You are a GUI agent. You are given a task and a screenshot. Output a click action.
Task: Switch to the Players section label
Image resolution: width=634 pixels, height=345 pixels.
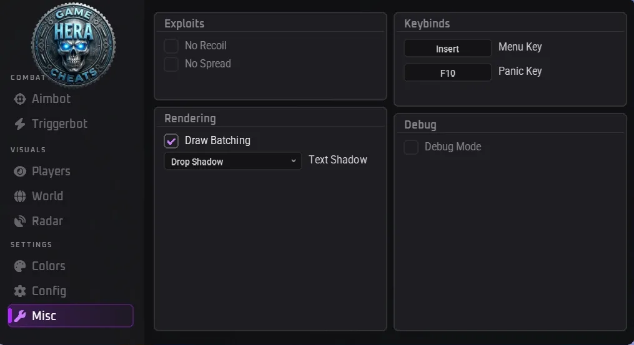pyautogui.click(x=51, y=172)
